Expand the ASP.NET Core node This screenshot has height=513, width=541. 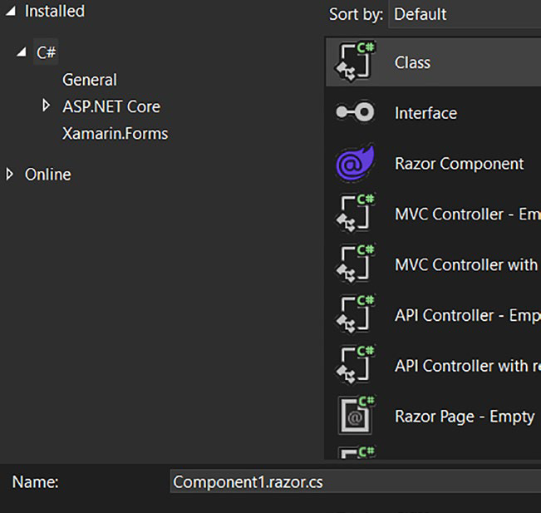point(46,106)
